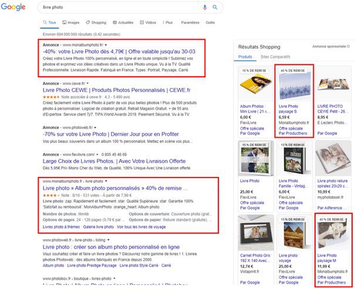Expand the Plus menu
Image resolution: width=355 pixels, height=289 pixels.
pyautogui.click(x=168, y=23)
